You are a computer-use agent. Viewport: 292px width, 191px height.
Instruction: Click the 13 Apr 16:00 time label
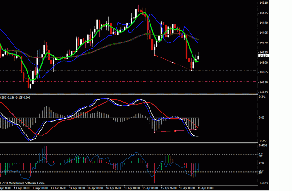tap(58, 188)
